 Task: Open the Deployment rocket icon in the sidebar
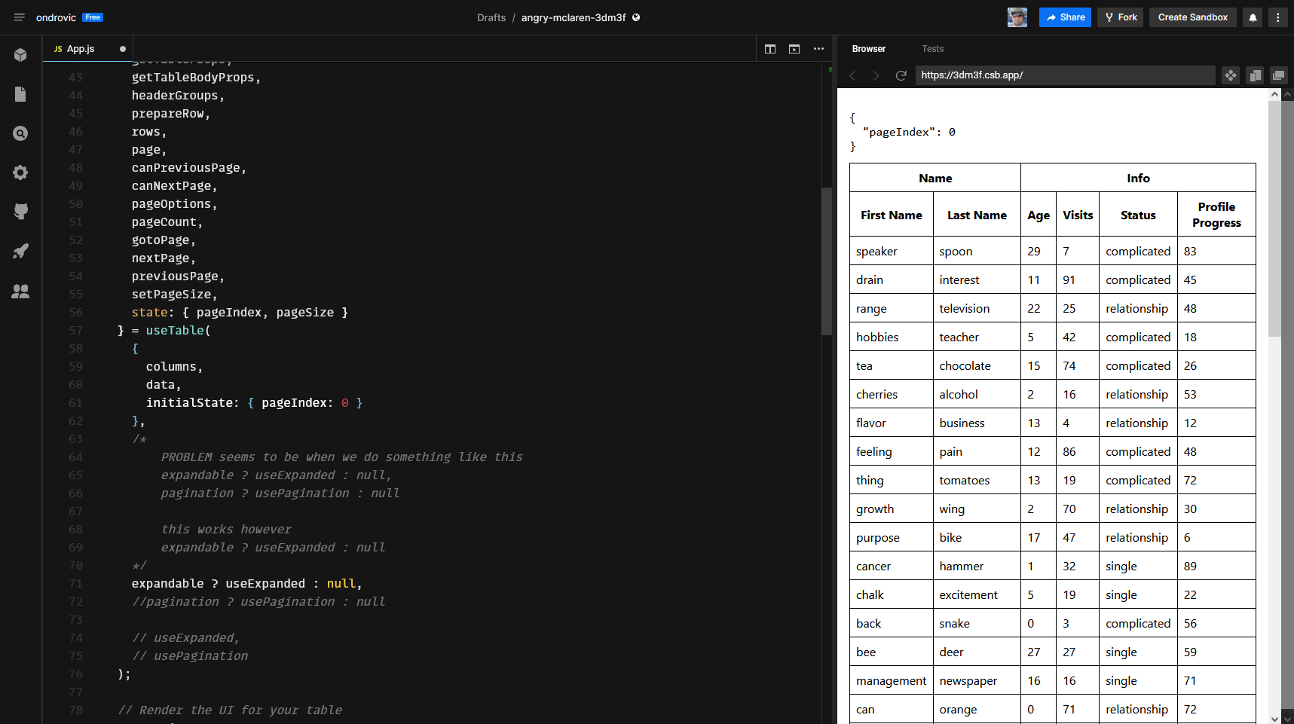(x=20, y=251)
